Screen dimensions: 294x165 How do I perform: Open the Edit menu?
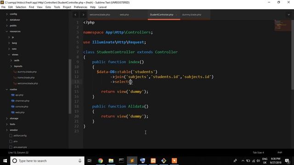[11, 7]
